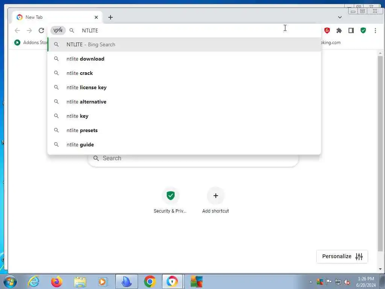
Task: Click the sliders icon on Personalize
Action: [359, 257]
